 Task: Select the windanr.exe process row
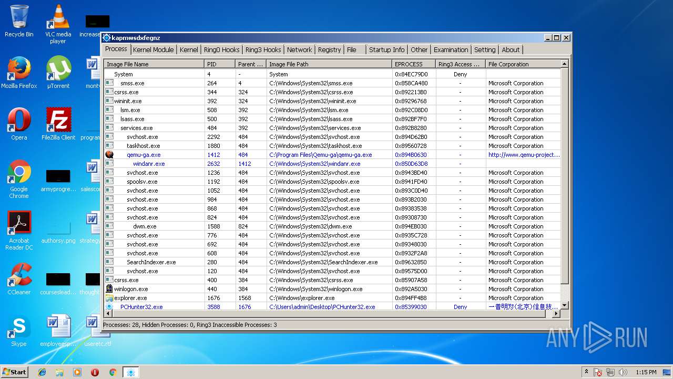click(x=332, y=164)
